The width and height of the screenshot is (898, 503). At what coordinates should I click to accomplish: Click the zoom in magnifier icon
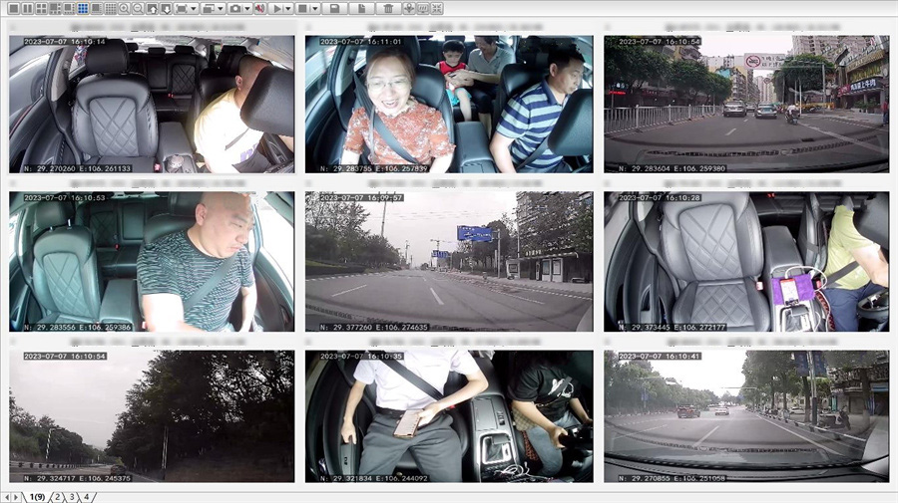coord(124,8)
